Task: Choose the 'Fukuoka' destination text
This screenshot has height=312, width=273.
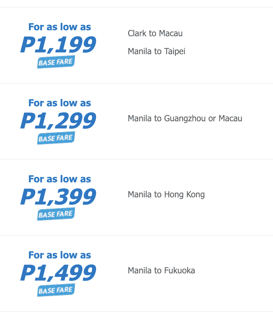Action: coord(180,271)
